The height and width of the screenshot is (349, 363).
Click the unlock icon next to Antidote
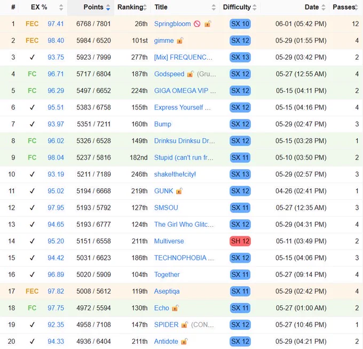[x=184, y=341]
